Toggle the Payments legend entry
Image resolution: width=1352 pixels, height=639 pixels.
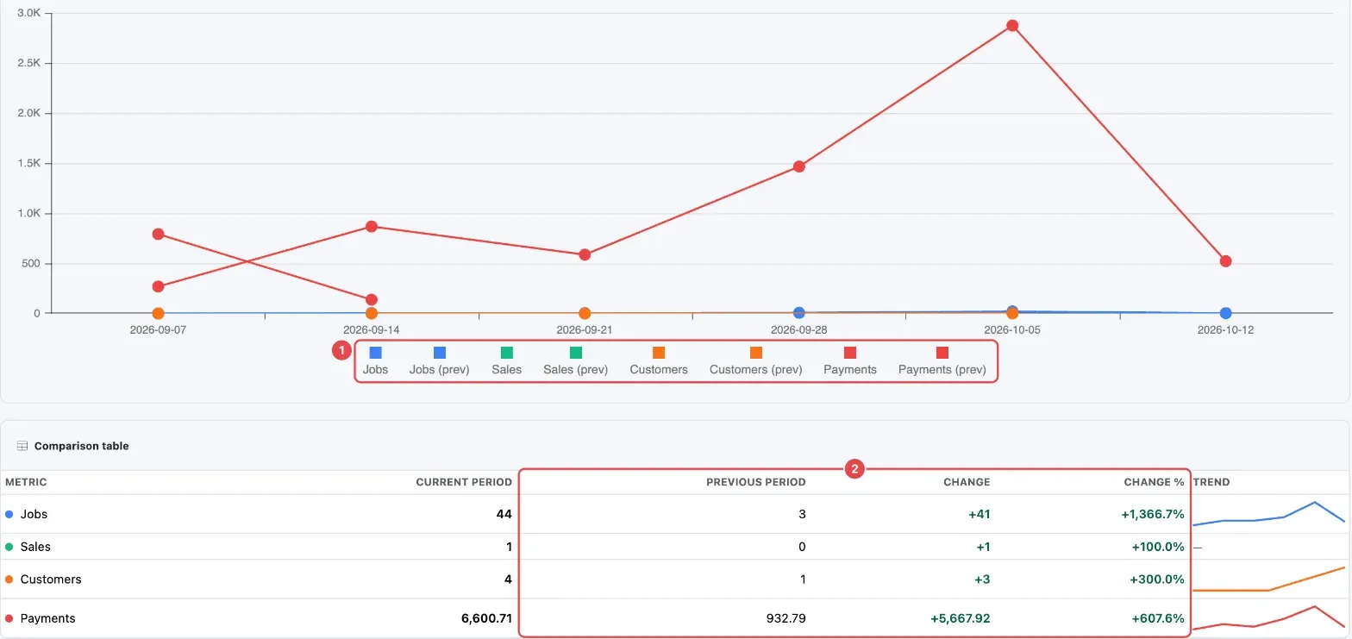click(850, 361)
